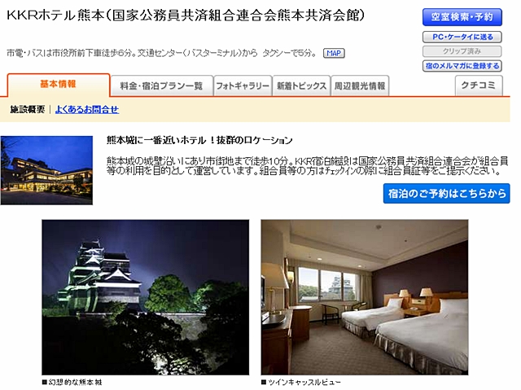521x390 pixels.
Task: Open the クチコミ reviews tab
Action: click(x=479, y=85)
